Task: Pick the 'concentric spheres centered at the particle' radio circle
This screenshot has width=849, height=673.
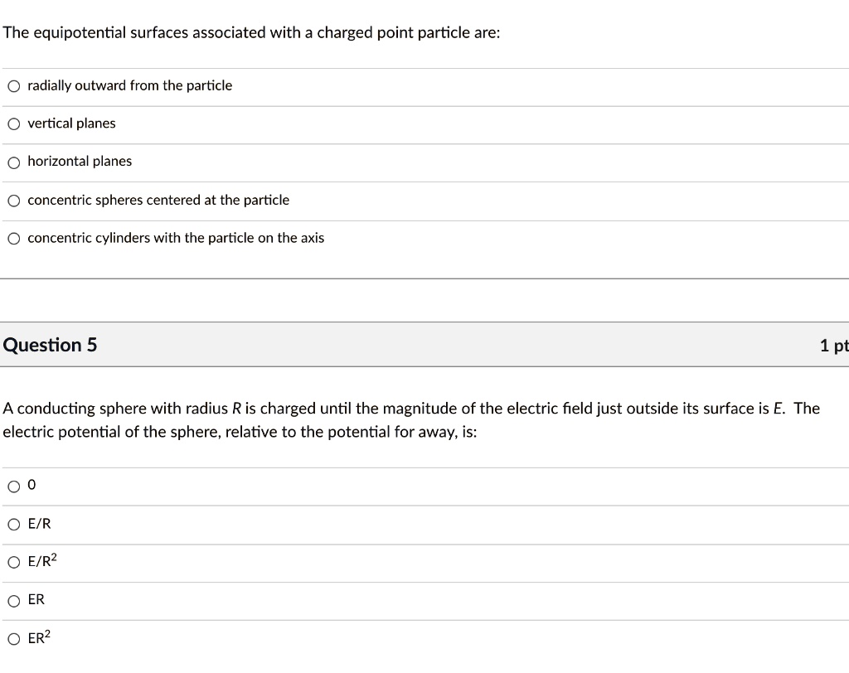Action: tap(14, 201)
